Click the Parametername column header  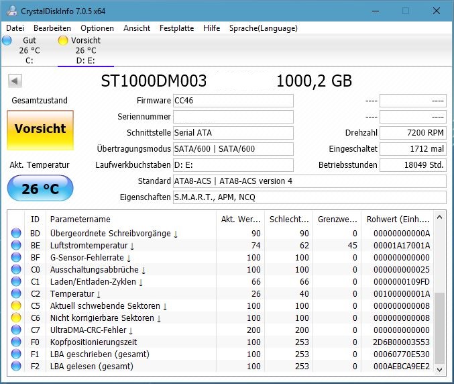click(x=131, y=219)
